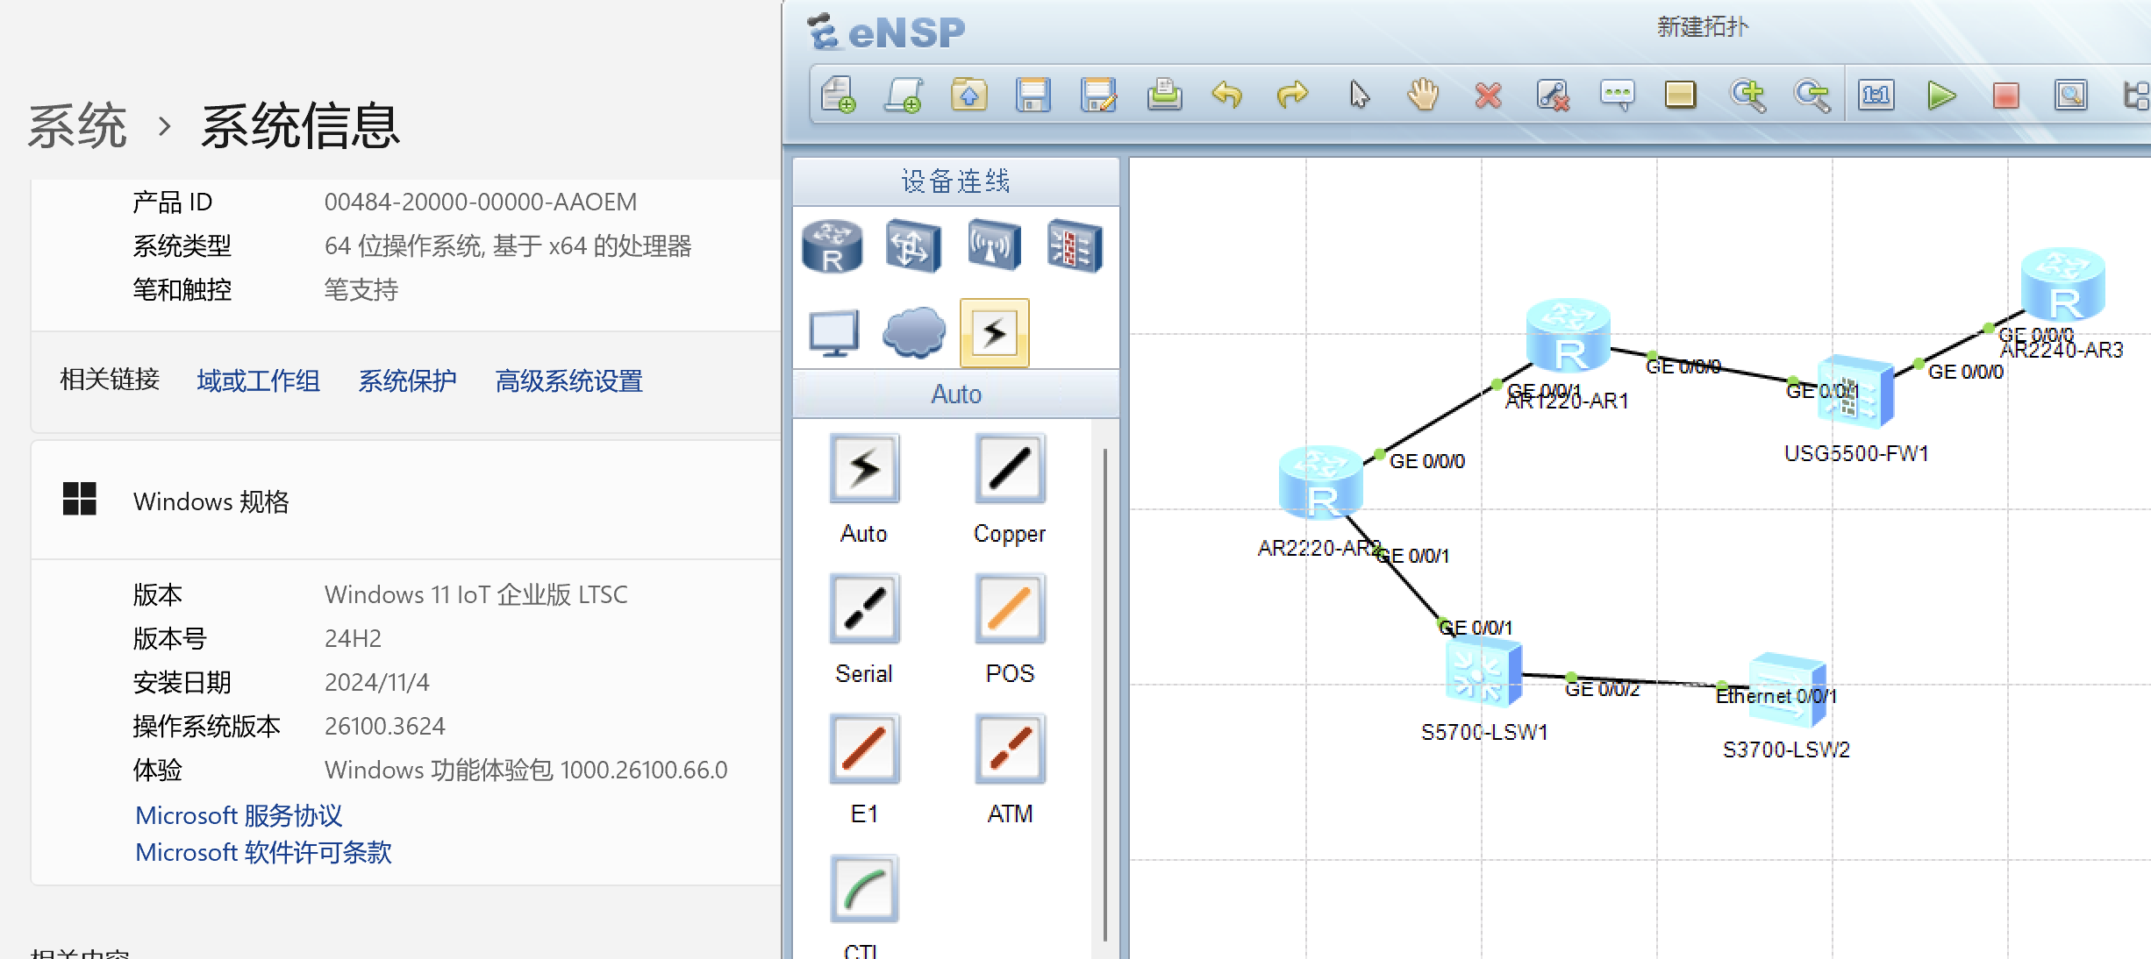Select the highlighted connection lightning category icon
Image resolution: width=2151 pixels, height=959 pixels.
tap(995, 333)
